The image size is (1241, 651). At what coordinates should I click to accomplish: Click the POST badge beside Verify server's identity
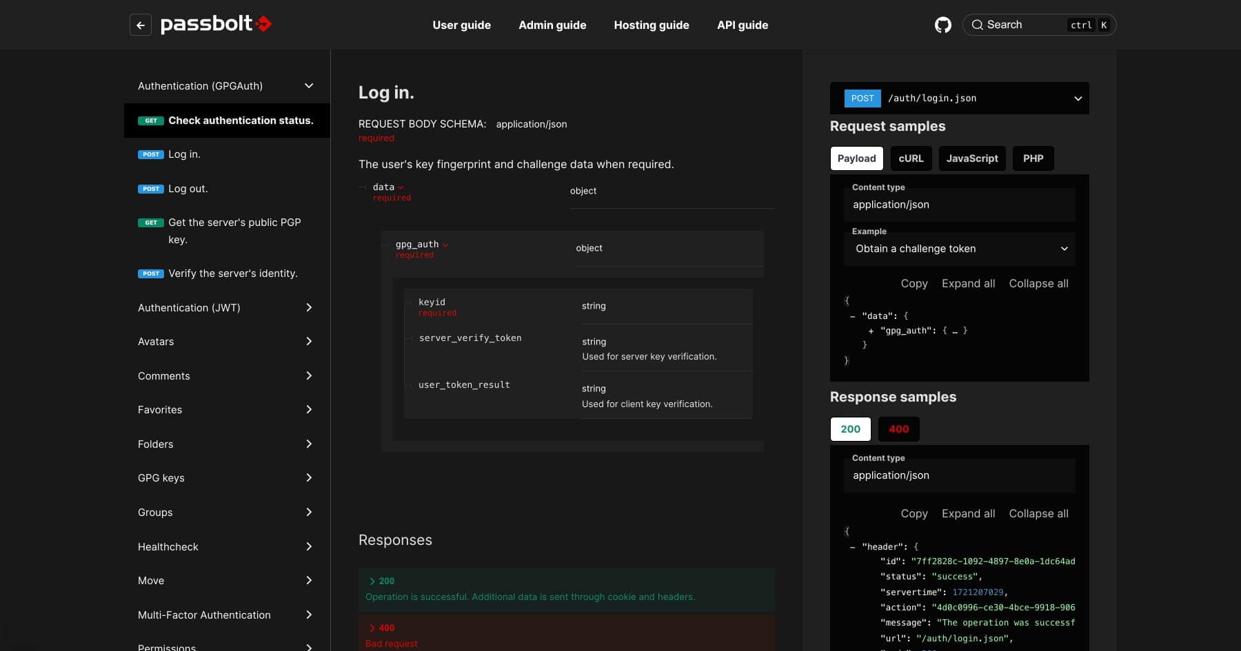pyautogui.click(x=151, y=274)
